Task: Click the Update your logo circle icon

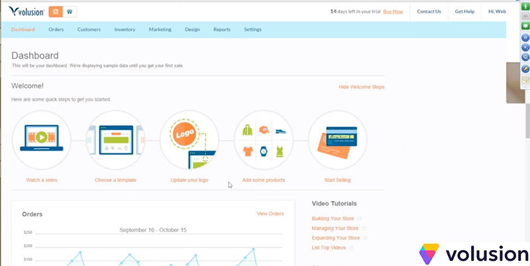Action: point(189,140)
